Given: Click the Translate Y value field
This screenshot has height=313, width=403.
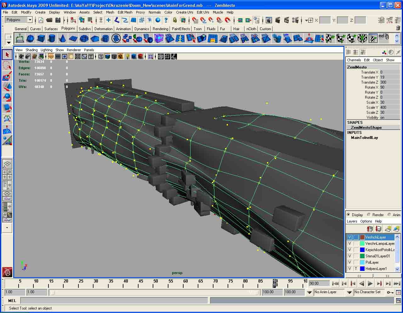Looking at the screenshot, I should 389,77.
